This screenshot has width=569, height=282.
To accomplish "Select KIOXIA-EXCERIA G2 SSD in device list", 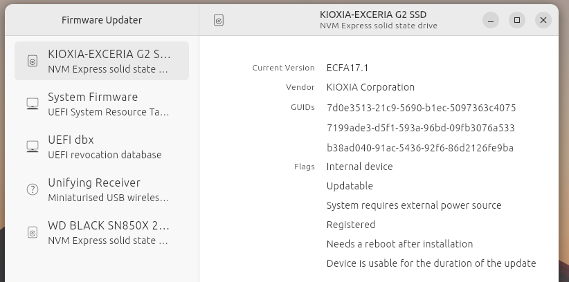I will coord(108,61).
